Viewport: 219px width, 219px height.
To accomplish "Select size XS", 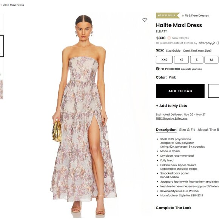I will click(181, 60).
